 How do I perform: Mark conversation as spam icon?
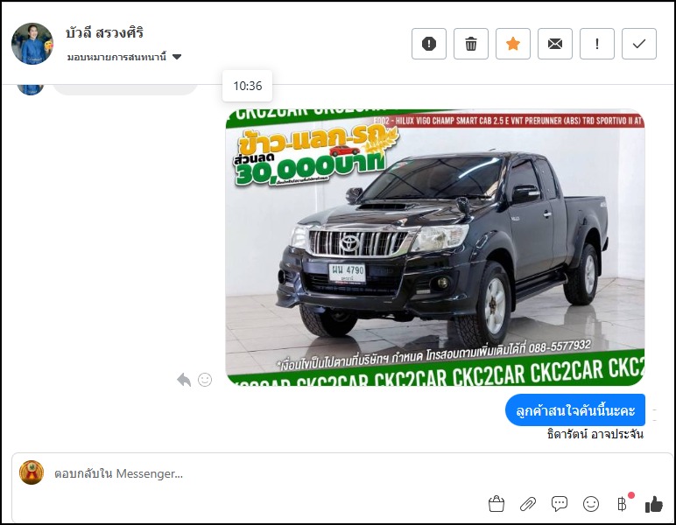click(428, 44)
